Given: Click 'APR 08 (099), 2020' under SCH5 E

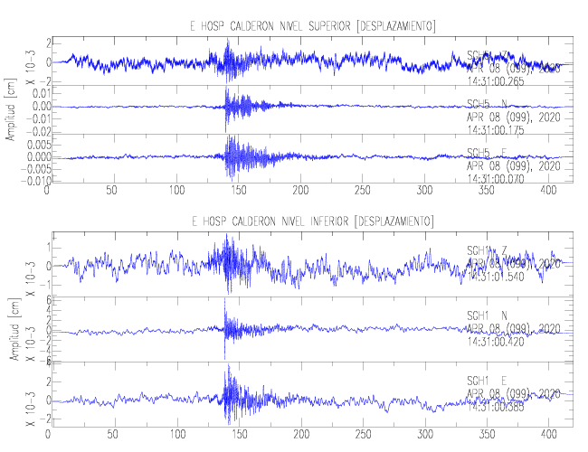Looking at the screenshot, I should (514, 165).
